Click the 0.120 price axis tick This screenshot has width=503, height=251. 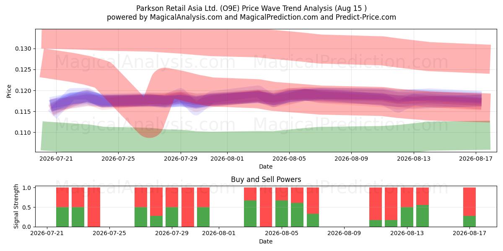click(23, 91)
